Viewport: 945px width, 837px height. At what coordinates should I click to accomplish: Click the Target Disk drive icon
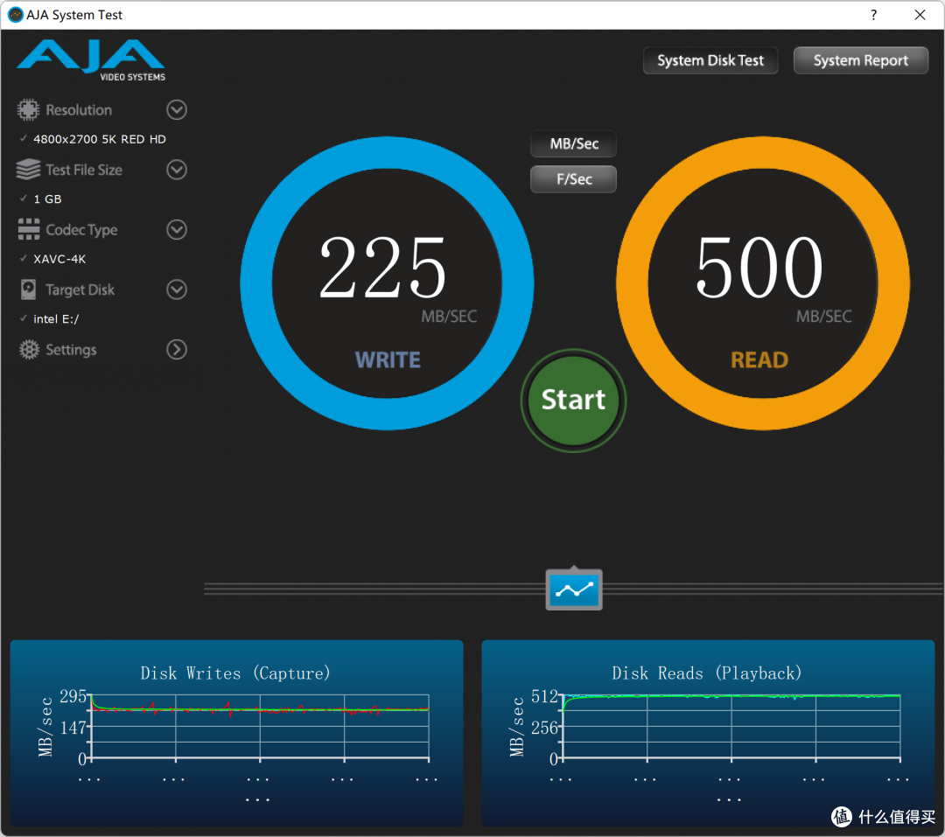pyautogui.click(x=28, y=289)
